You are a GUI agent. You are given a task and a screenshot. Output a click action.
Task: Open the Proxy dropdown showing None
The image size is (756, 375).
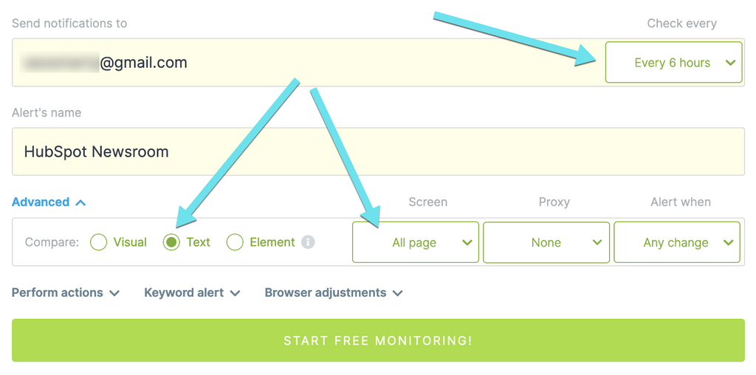546,242
